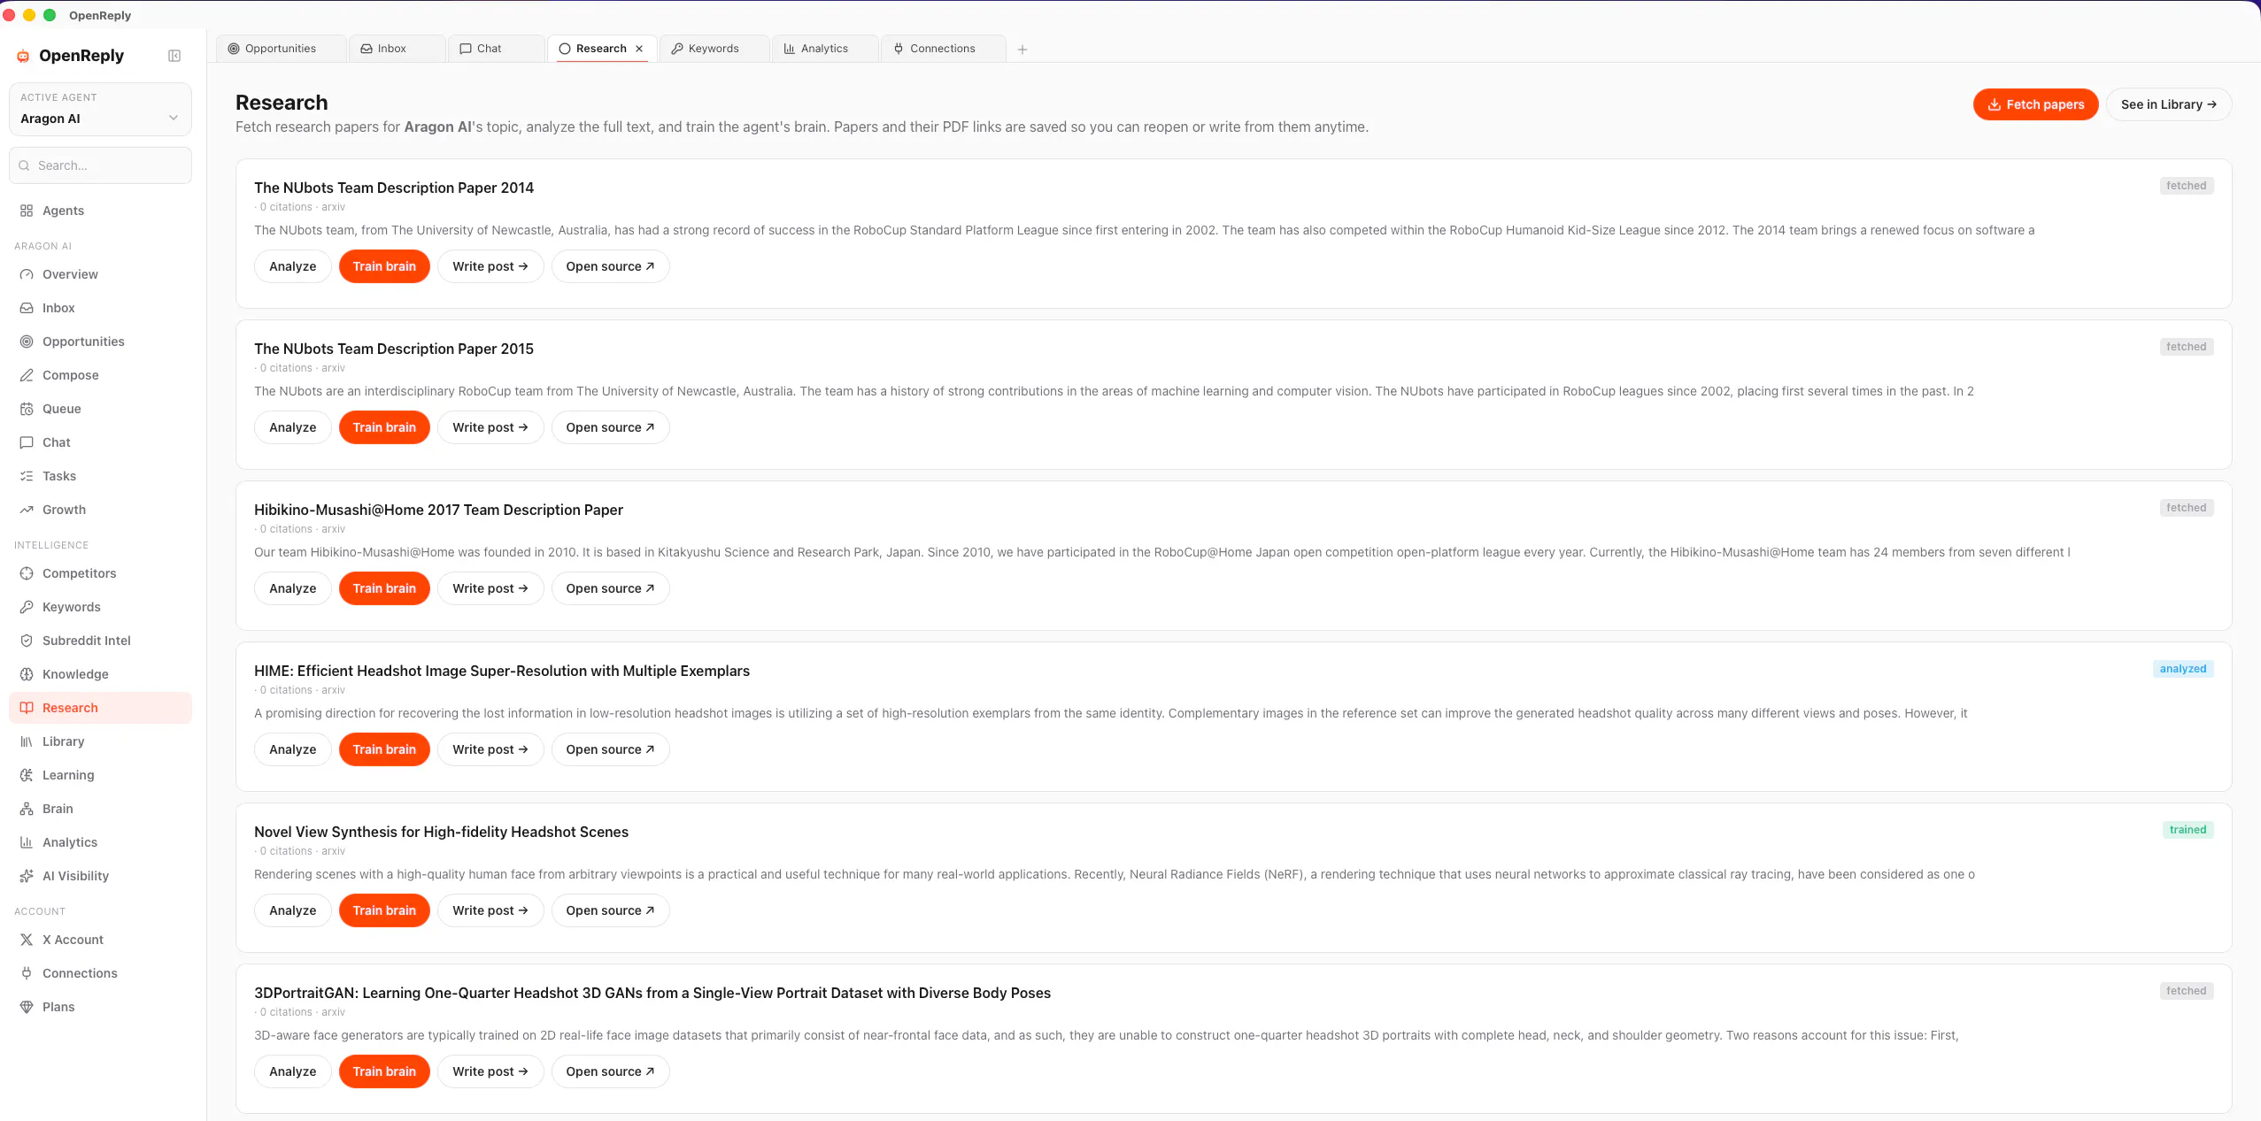Analyze the HIME paper

pyautogui.click(x=293, y=749)
